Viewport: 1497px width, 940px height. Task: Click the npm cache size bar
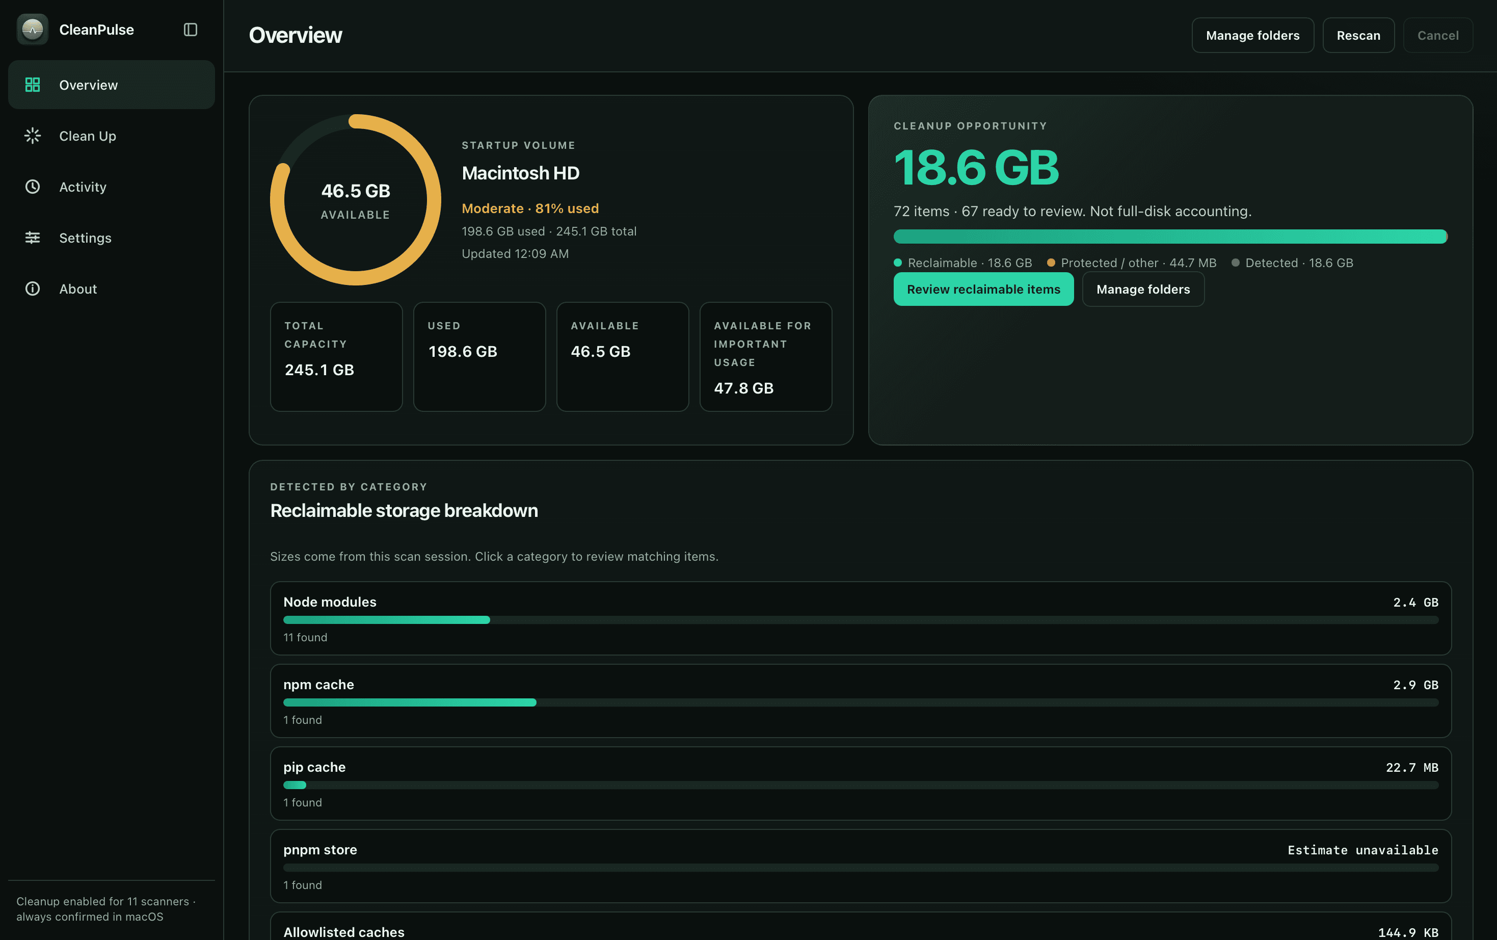pos(861,702)
